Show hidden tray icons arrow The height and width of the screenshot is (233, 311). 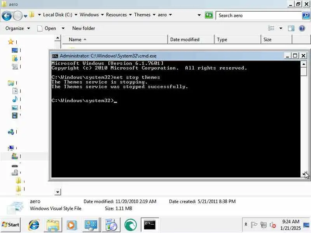246,224
